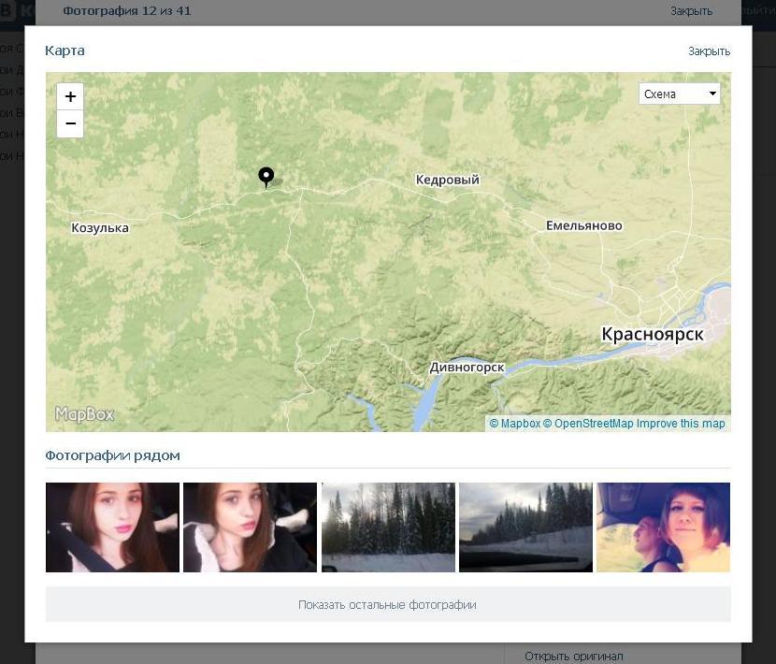Click the Открыть оригинал link
Viewport: 776px width, 664px height.
pyautogui.click(x=574, y=656)
